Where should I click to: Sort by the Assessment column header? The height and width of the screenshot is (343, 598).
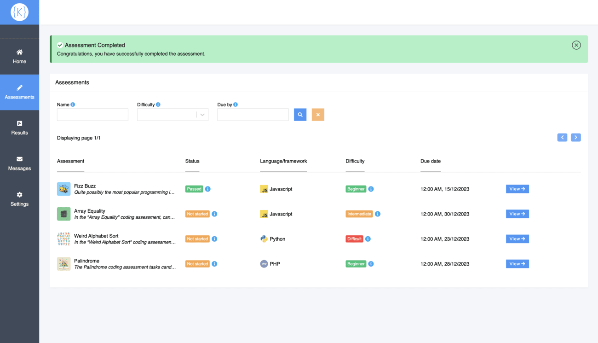click(x=70, y=161)
